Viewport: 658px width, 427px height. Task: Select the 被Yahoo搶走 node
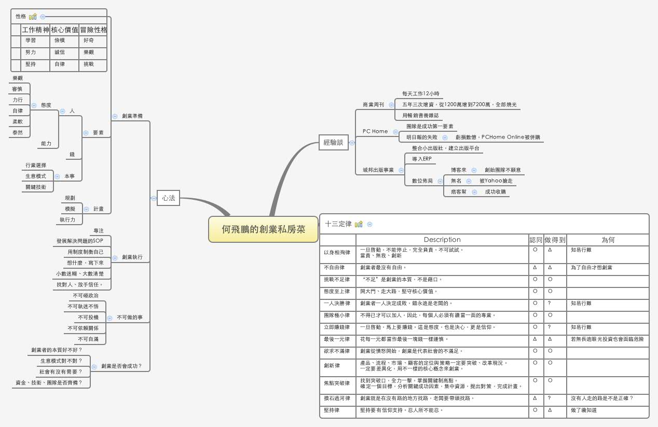(x=496, y=181)
